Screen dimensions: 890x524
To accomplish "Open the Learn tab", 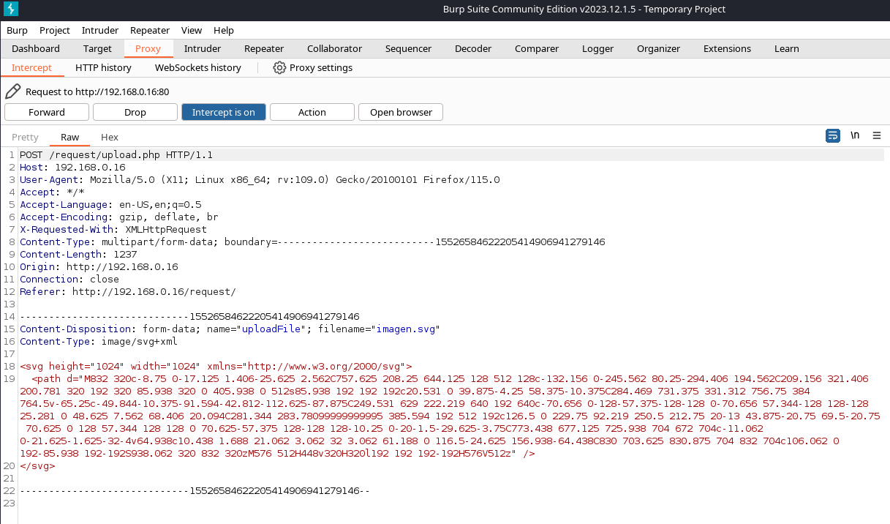I will (x=787, y=48).
